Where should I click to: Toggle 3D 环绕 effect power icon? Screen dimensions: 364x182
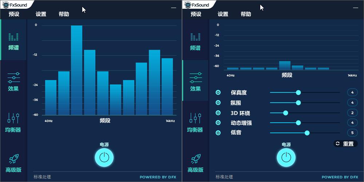(x=218, y=113)
